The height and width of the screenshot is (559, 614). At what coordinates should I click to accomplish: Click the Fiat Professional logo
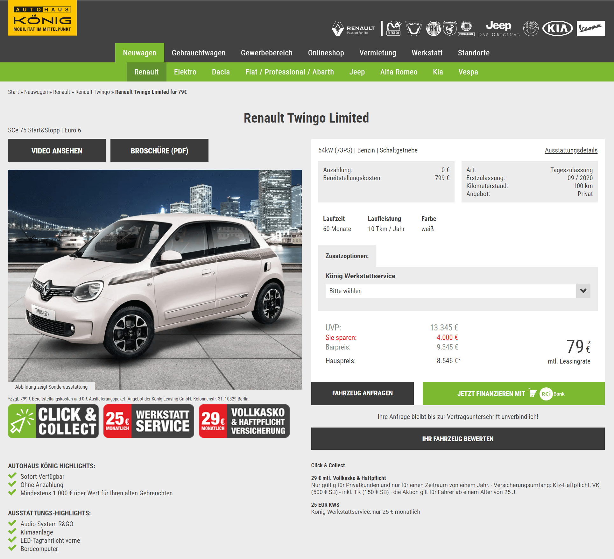(x=466, y=28)
